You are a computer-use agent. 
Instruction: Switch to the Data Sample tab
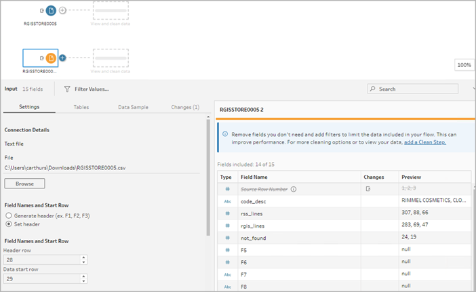134,107
